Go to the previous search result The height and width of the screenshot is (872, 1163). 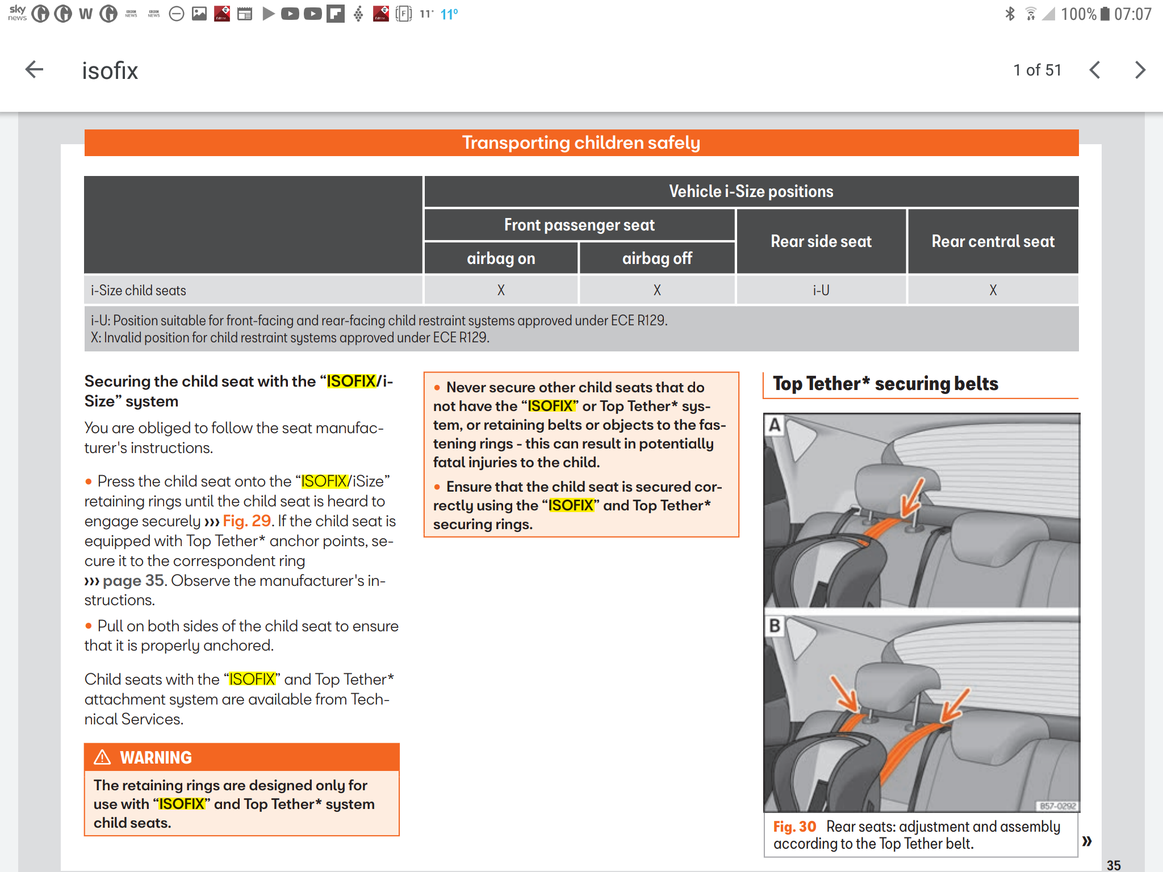[1095, 70]
